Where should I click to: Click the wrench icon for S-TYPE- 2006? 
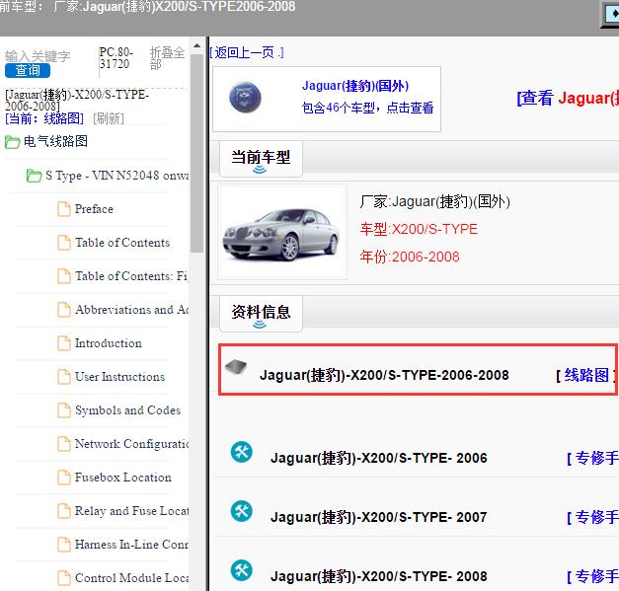click(x=242, y=452)
